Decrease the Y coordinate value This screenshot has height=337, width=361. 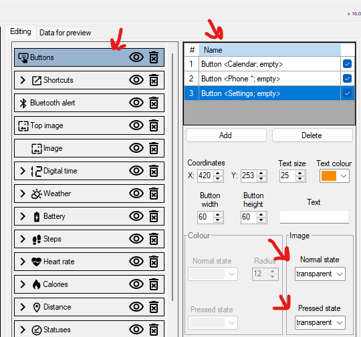click(x=261, y=179)
